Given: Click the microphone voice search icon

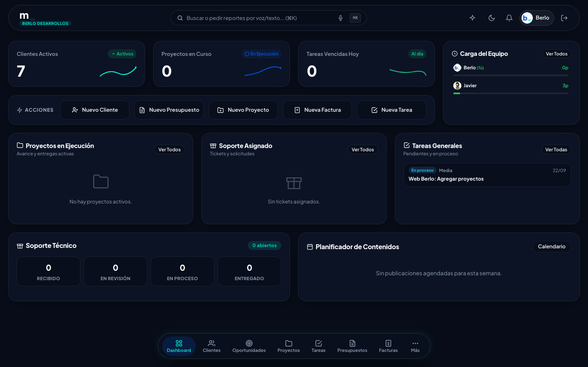Looking at the screenshot, I should (341, 18).
